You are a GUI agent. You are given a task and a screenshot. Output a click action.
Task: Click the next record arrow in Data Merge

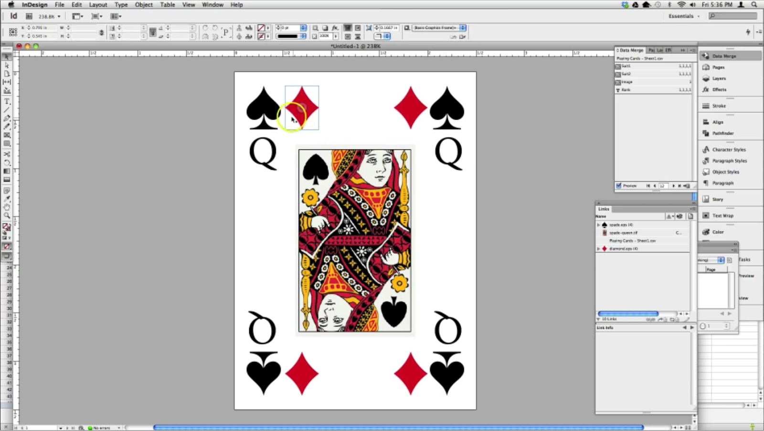pos(673,185)
